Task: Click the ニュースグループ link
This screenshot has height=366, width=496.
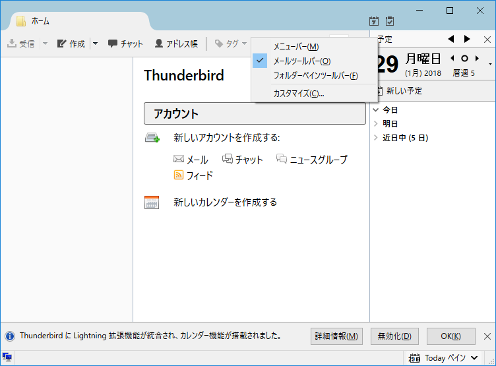Action: (x=319, y=160)
